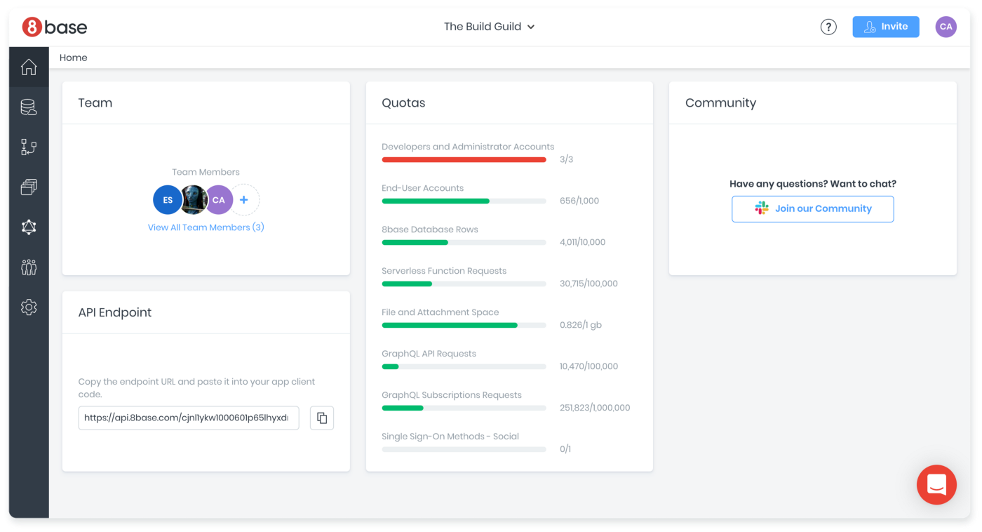Open the Settings gear sidebar icon
Image resolution: width=982 pixels, height=532 pixels.
(29, 307)
